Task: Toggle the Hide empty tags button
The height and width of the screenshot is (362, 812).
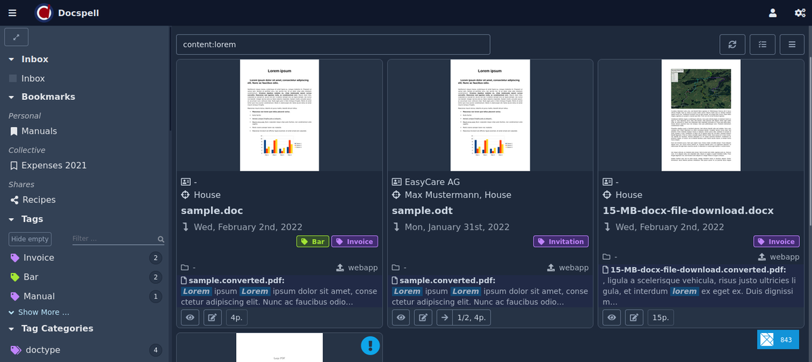Action: (x=30, y=239)
